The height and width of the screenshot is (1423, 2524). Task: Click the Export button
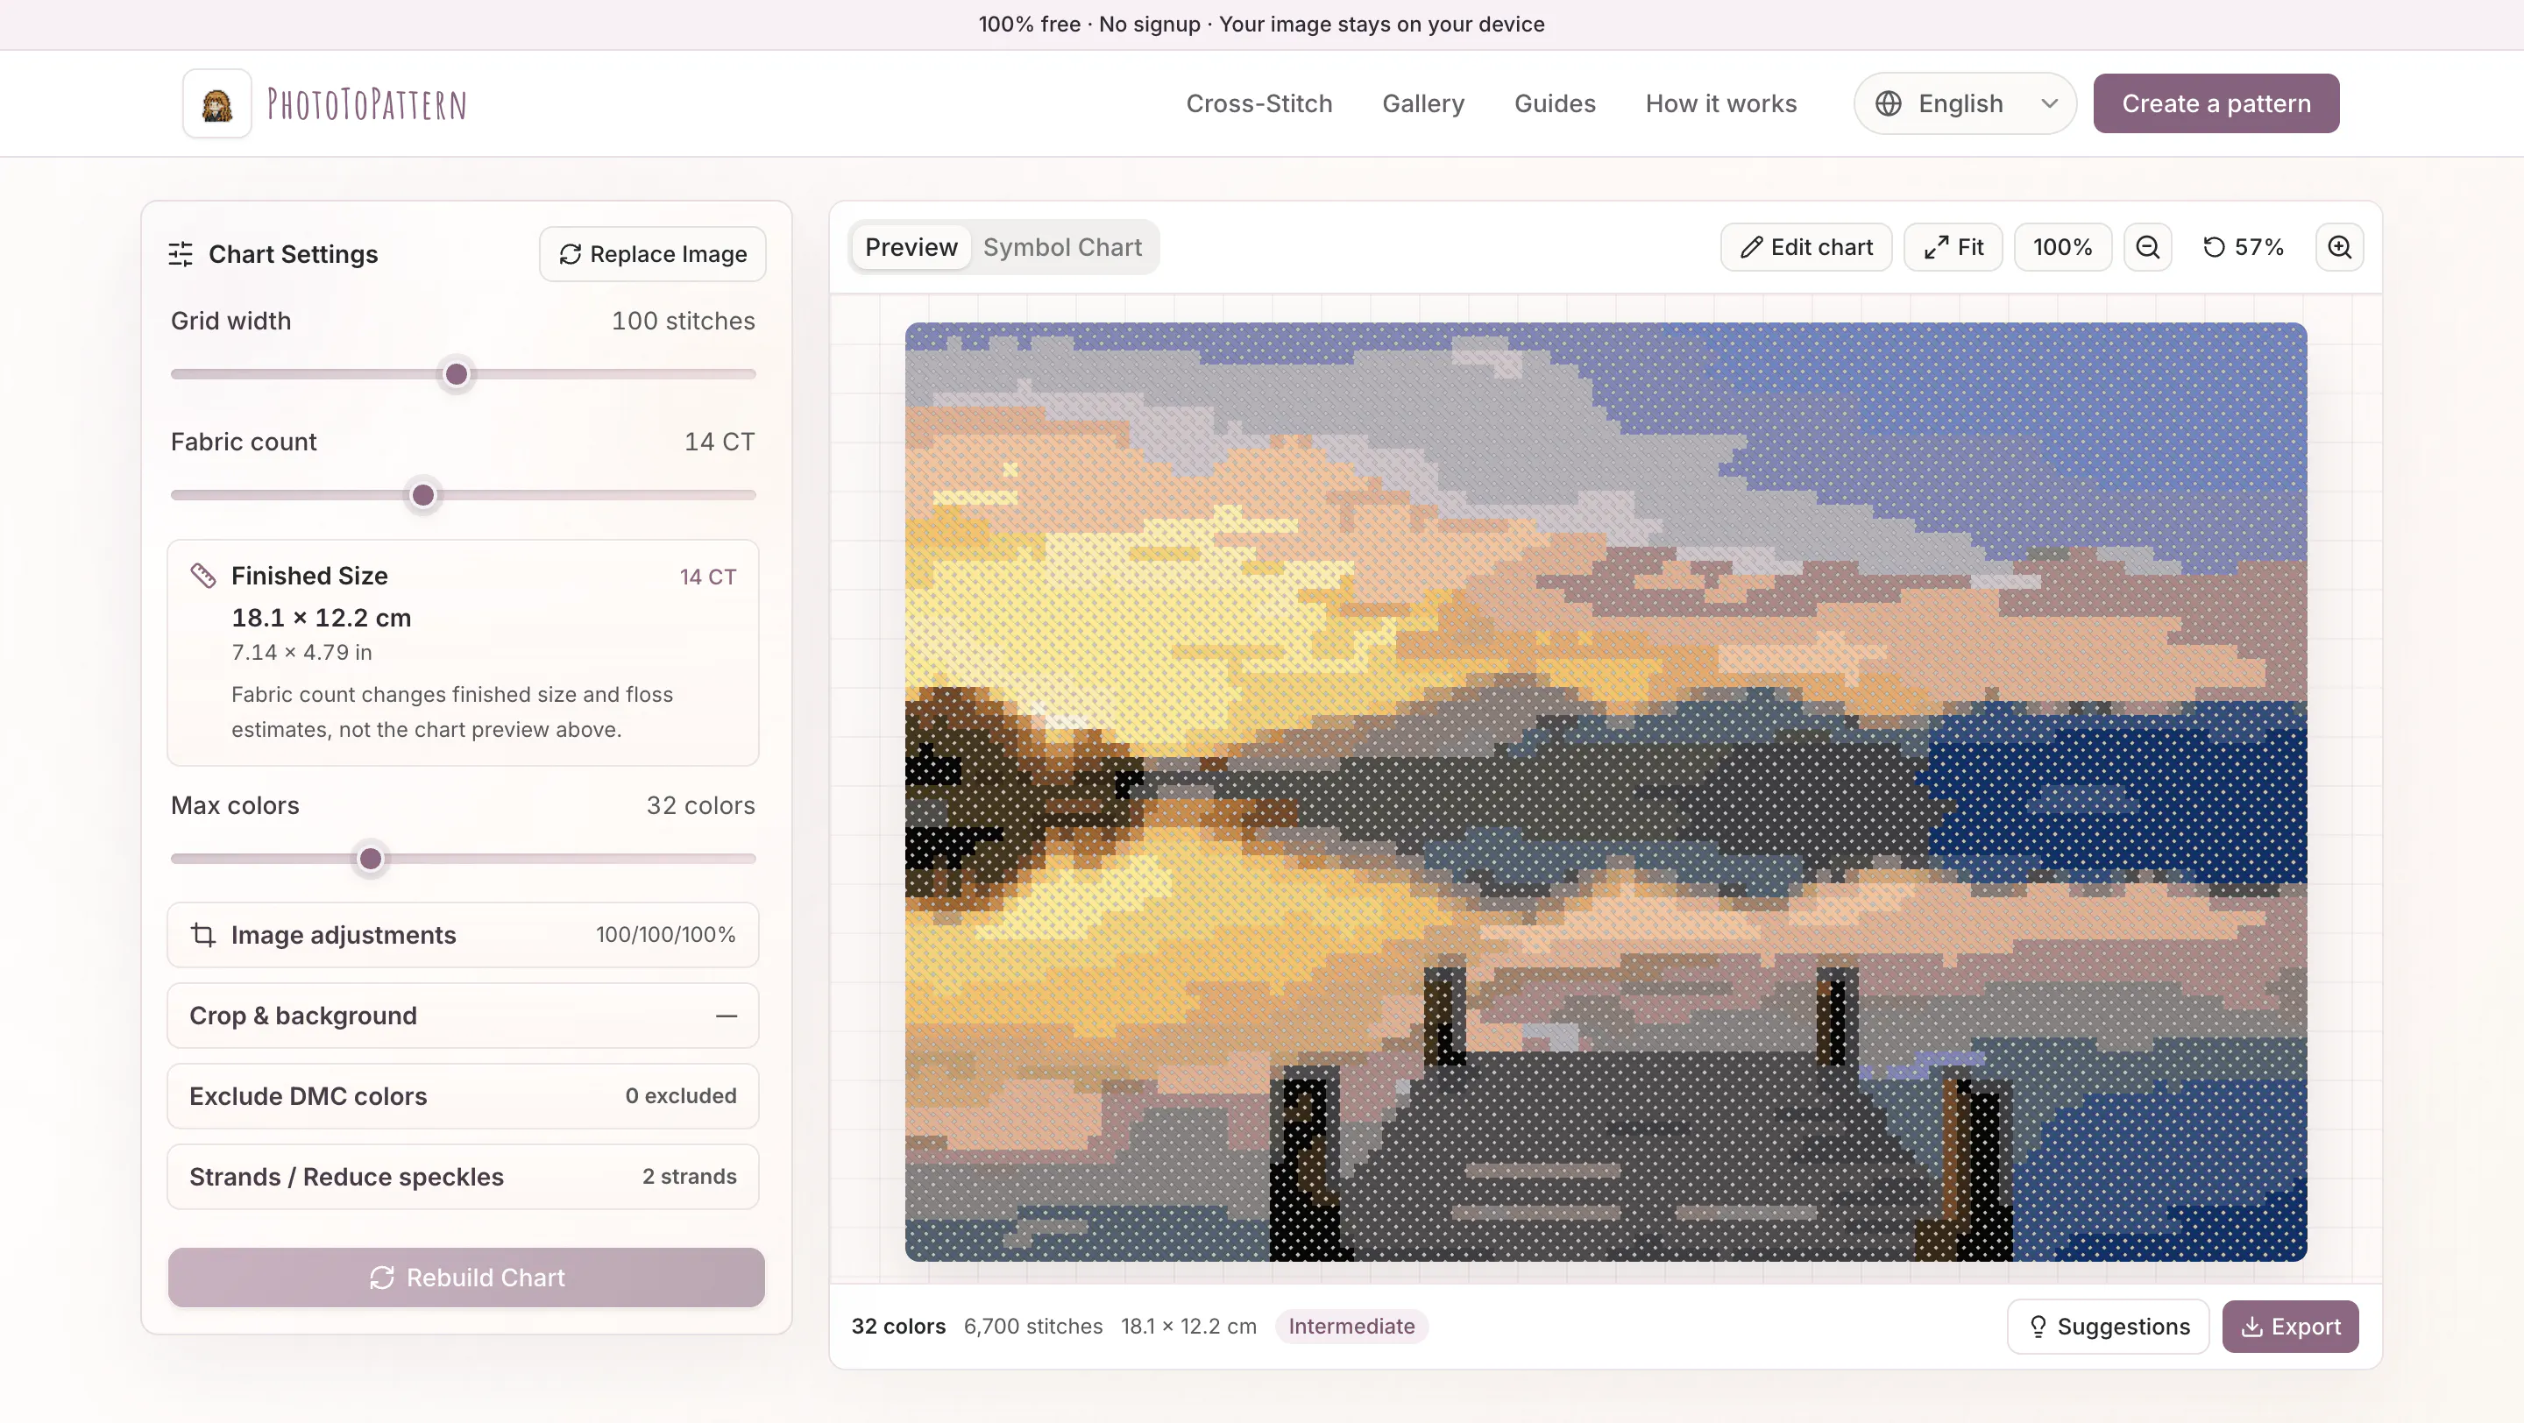click(x=2290, y=1326)
